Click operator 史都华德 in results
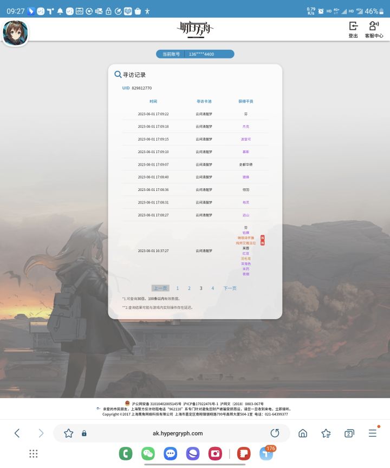 (246, 164)
